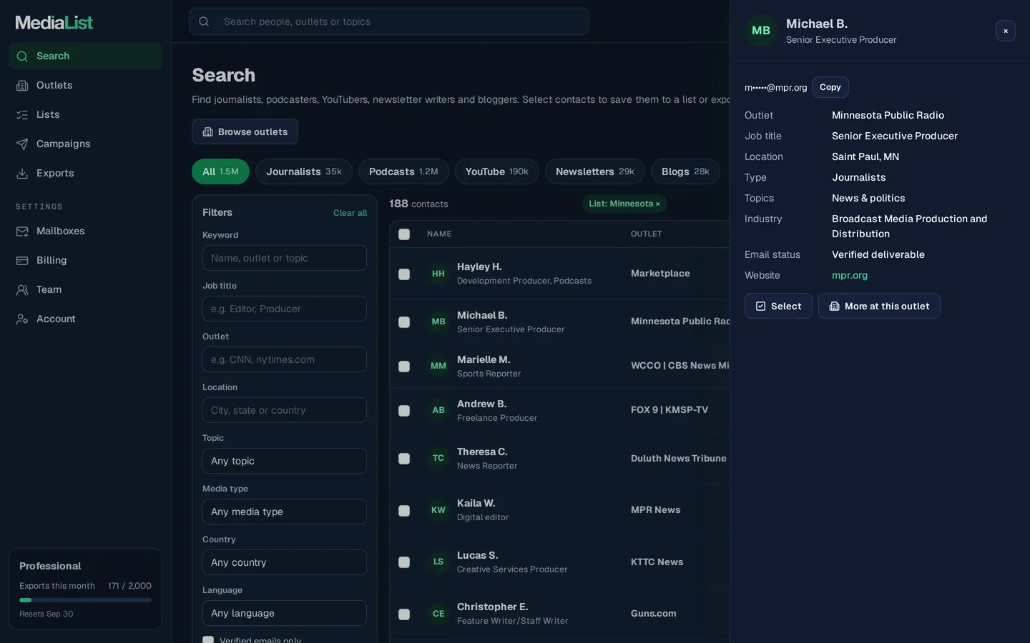Screen dimensions: 1030x643
Task: Select the YouTube 190k tab
Action: (x=497, y=171)
